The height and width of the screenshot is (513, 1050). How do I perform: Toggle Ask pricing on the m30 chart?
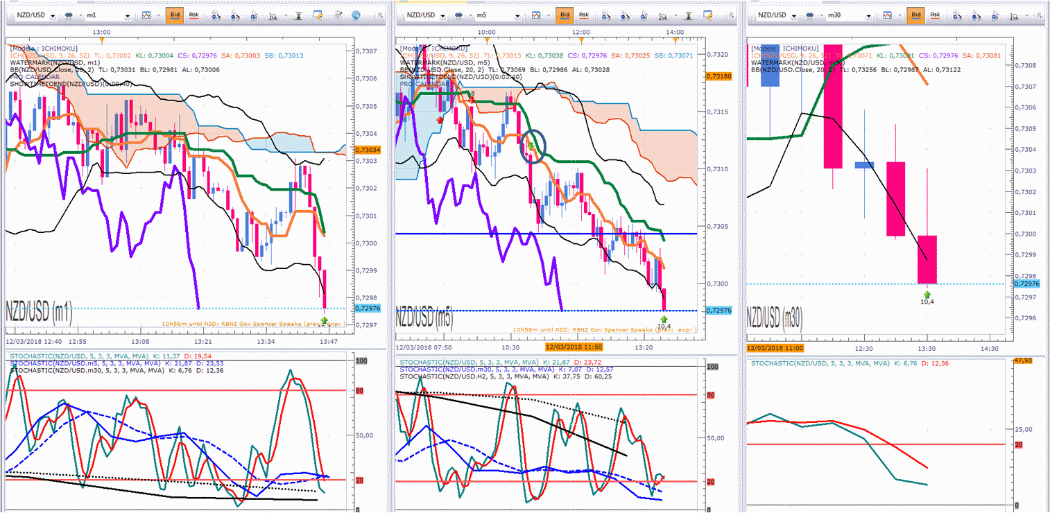pos(936,15)
